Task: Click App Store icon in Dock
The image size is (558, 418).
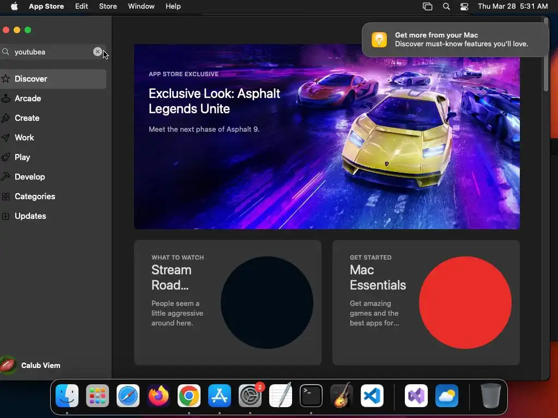Action: pos(220,396)
